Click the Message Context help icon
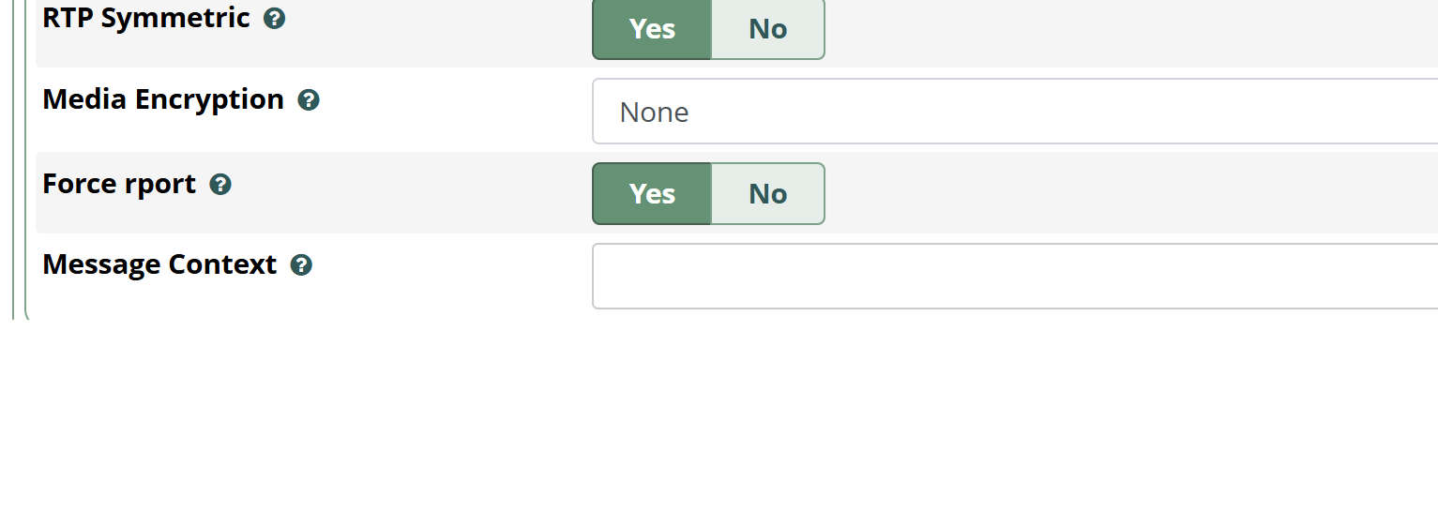1438x512 pixels. coord(301,265)
